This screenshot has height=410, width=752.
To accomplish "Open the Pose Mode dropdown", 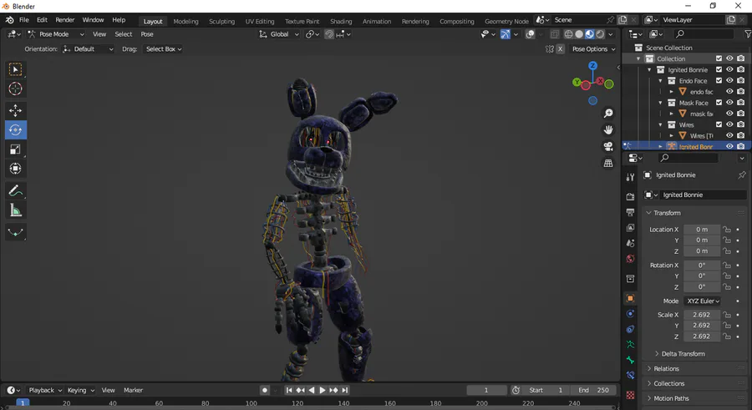I will pyautogui.click(x=56, y=34).
